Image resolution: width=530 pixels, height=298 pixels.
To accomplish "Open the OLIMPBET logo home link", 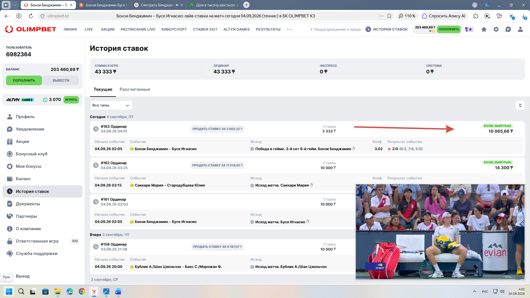I will click(31, 29).
